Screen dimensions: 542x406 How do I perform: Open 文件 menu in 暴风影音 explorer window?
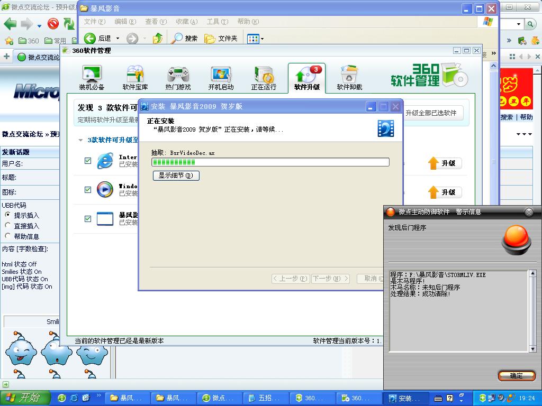(94, 22)
